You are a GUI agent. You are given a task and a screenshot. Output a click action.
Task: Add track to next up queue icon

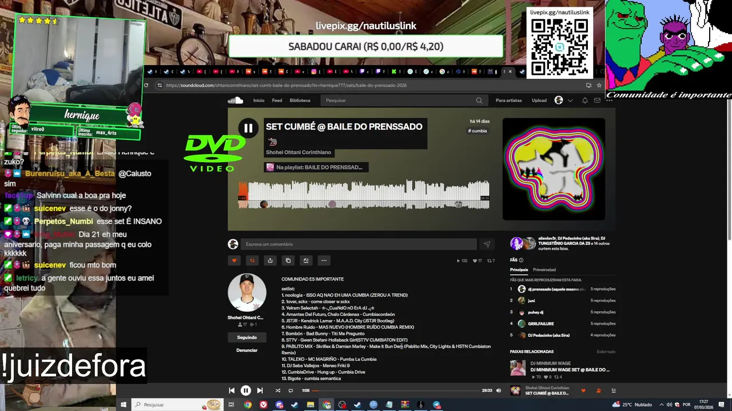pos(306,260)
